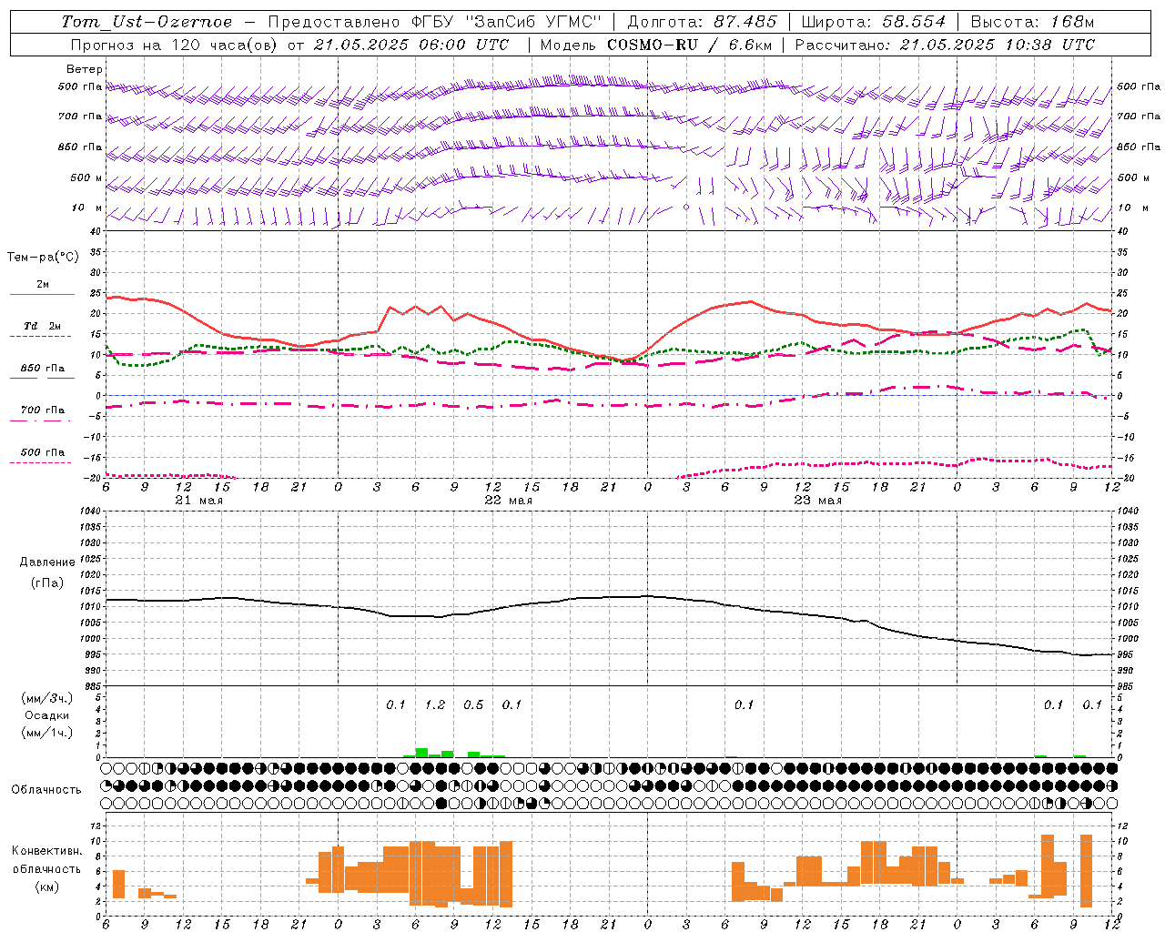Click the solid red '2м' legend line
This screenshot has height=932, width=1165.
(42, 294)
